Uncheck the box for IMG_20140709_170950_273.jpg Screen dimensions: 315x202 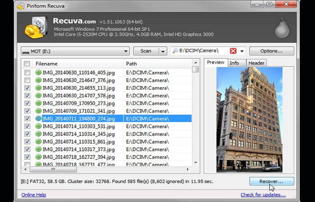point(27,103)
